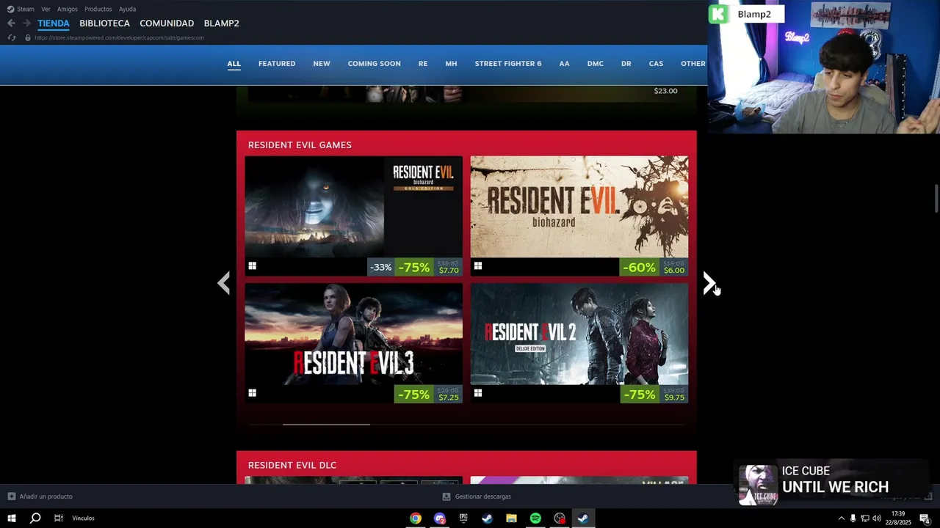Open the Amigos menu
Screen dimensions: 940x528
point(68,9)
